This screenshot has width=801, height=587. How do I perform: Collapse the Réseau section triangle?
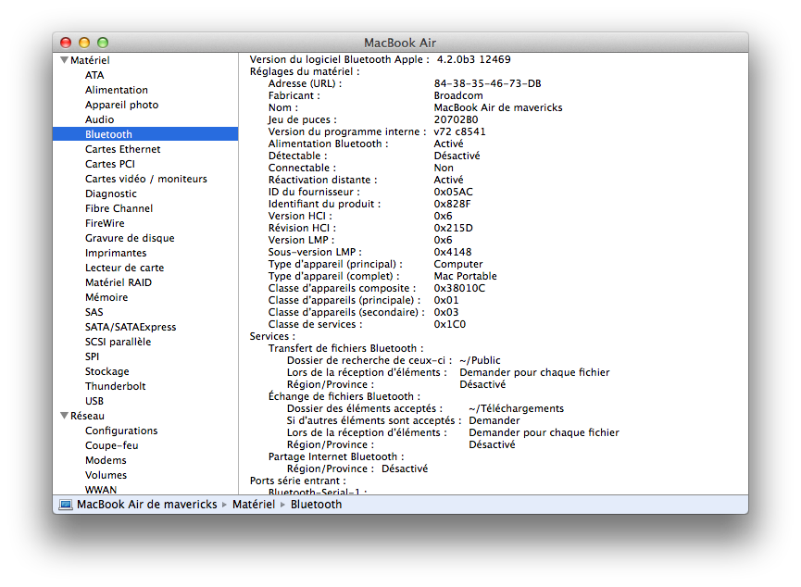[x=63, y=416]
